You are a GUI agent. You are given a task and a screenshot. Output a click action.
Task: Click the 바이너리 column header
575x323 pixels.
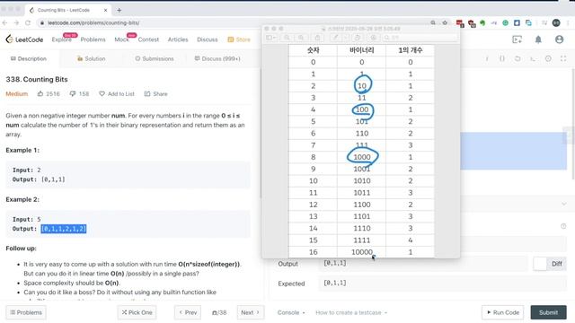361,50
